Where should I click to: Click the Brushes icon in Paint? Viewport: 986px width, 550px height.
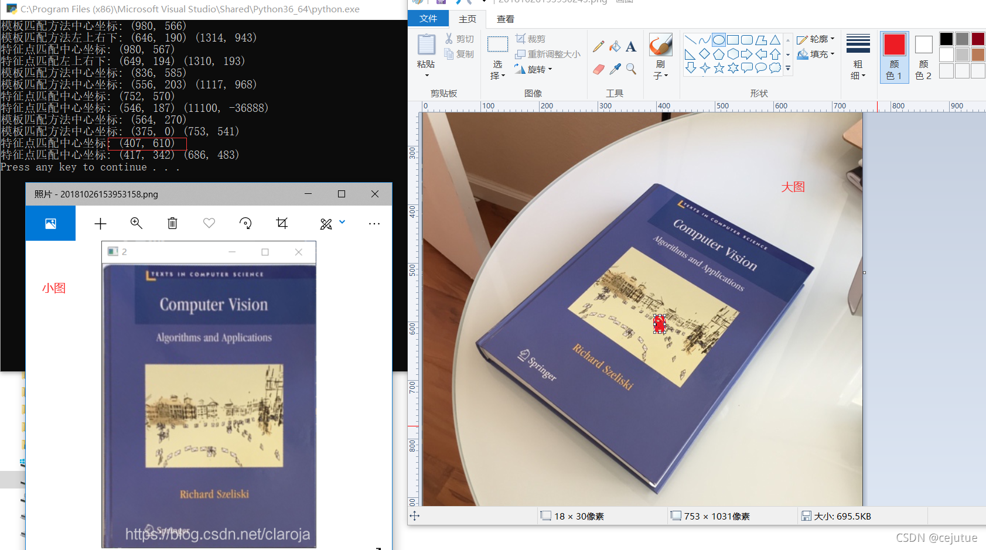pyautogui.click(x=661, y=45)
